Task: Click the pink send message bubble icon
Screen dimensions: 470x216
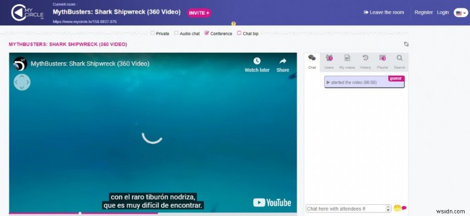Action: (x=404, y=208)
